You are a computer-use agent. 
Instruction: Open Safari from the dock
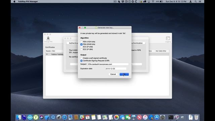[64, 117]
